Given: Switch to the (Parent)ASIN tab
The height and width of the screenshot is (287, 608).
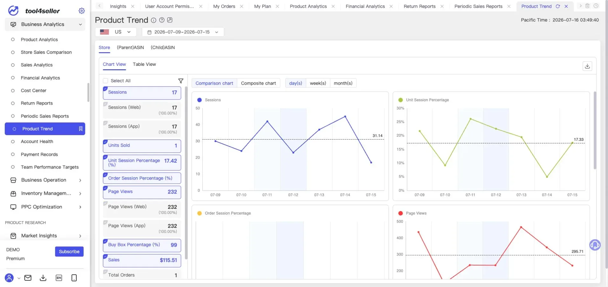Looking at the screenshot, I should [x=130, y=48].
